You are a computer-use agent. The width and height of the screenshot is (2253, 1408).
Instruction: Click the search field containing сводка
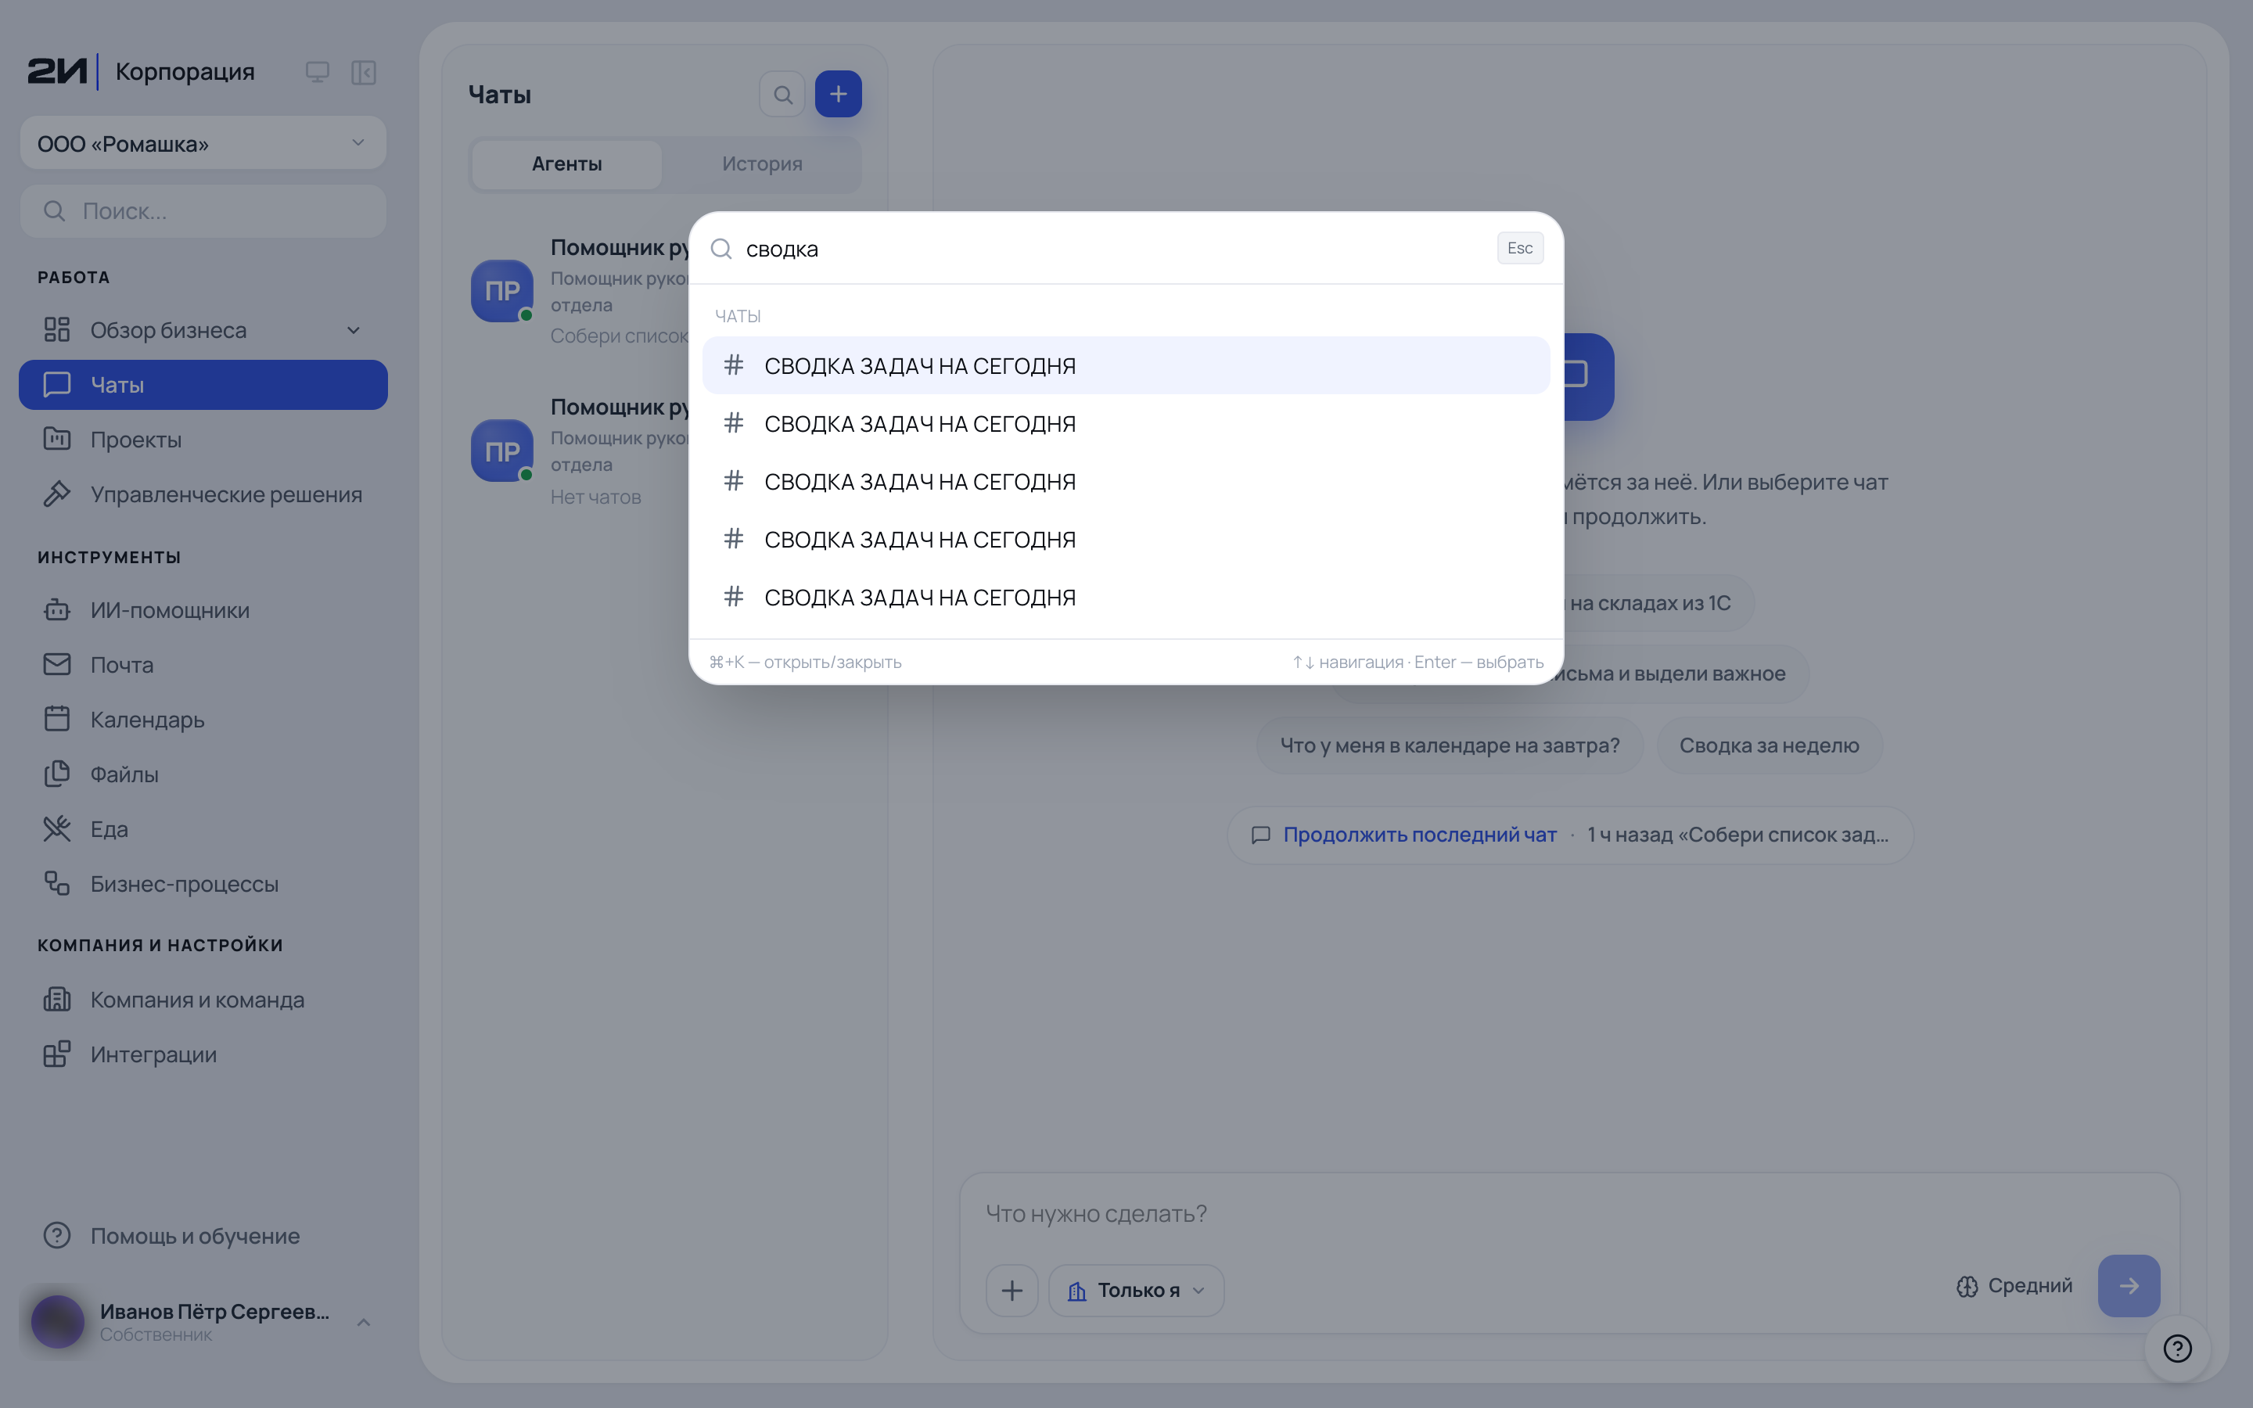[1112, 249]
